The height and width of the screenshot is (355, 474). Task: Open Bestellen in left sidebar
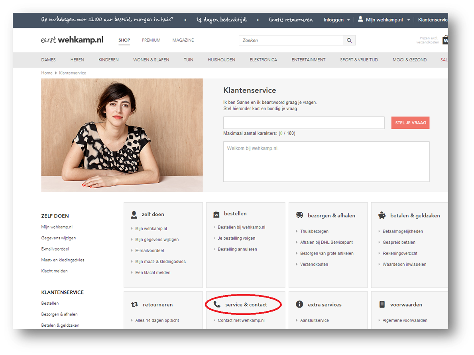[50, 303]
